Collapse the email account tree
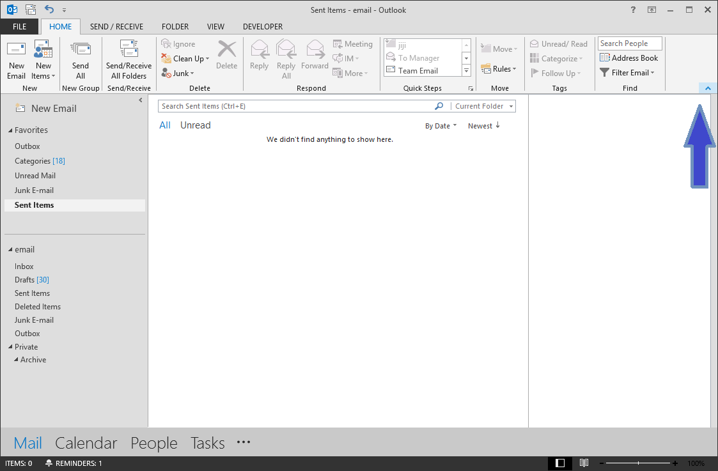This screenshot has height=471, width=718. tap(10, 250)
